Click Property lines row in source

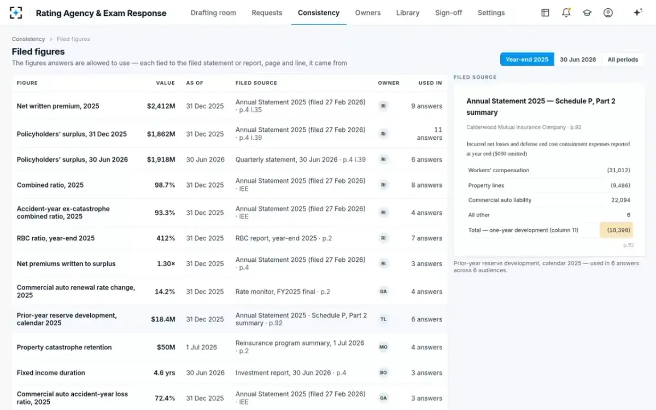(549, 185)
